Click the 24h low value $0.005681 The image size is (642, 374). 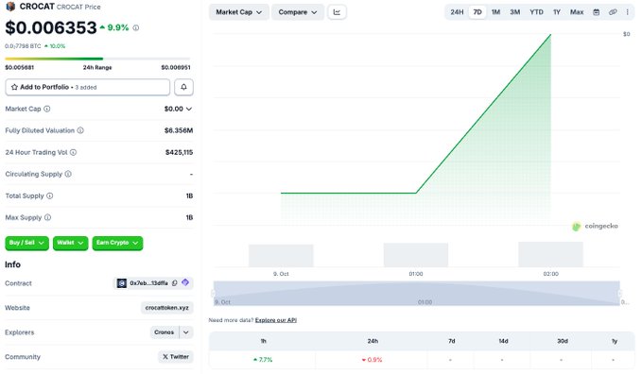click(19, 67)
